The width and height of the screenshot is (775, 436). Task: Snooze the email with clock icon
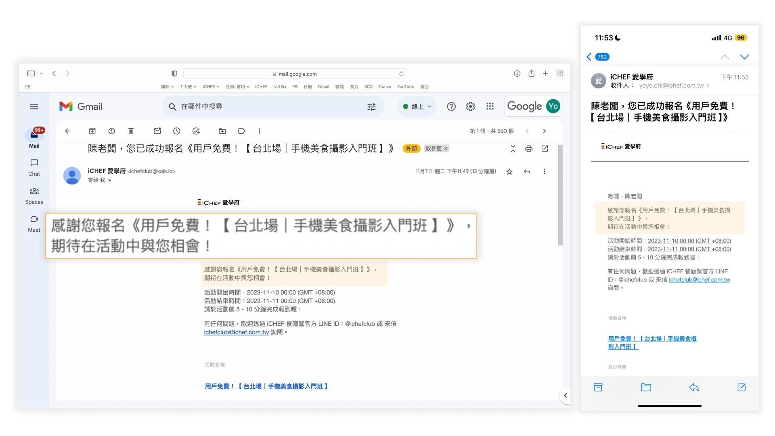pos(176,131)
